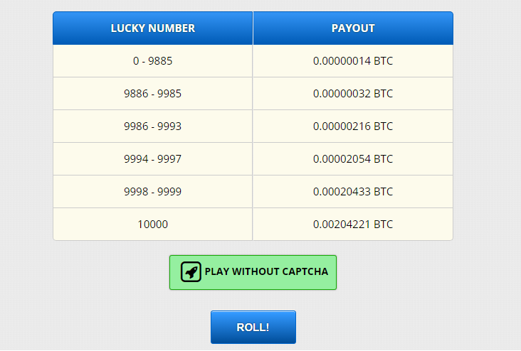Click the ROLL! label text

pyautogui.click(x=253, y=328)
